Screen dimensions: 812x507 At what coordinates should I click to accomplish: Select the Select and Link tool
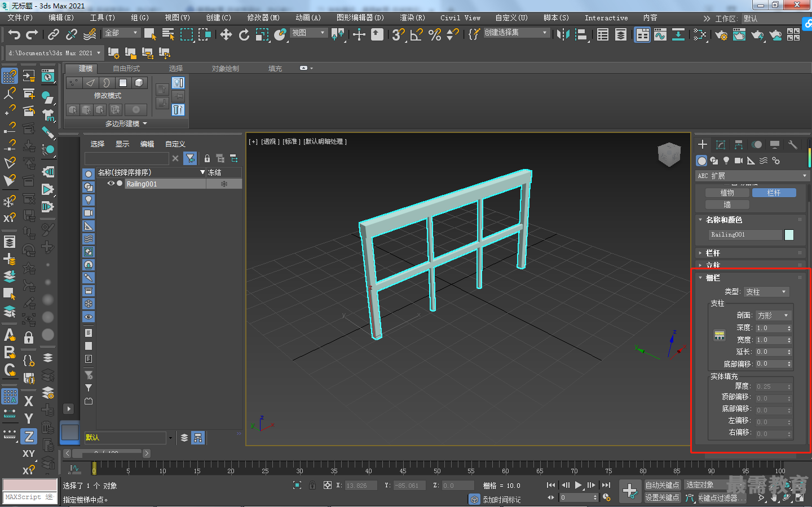[x=54, y=35]
